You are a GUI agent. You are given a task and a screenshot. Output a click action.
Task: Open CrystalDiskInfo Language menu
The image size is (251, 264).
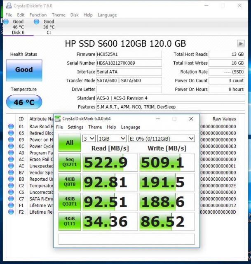[x=107, y=15]
